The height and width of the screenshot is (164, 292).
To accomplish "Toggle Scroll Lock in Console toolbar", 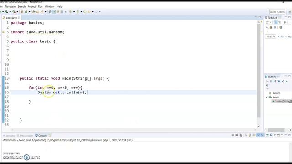I will coord(250,135).
